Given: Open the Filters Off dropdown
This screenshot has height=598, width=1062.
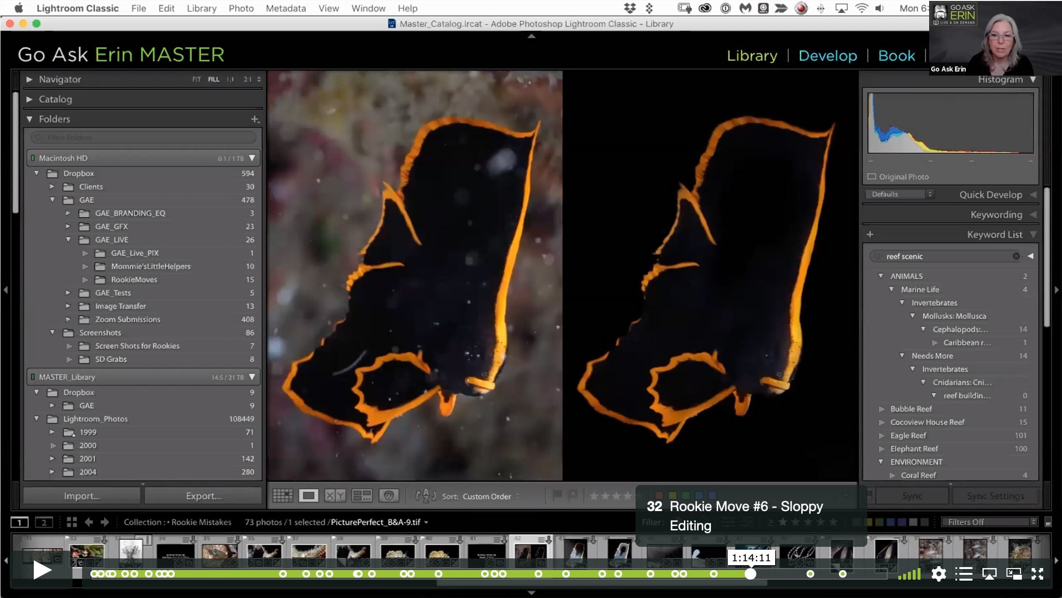Looking at the screenshot, I should tap(989, 522).
